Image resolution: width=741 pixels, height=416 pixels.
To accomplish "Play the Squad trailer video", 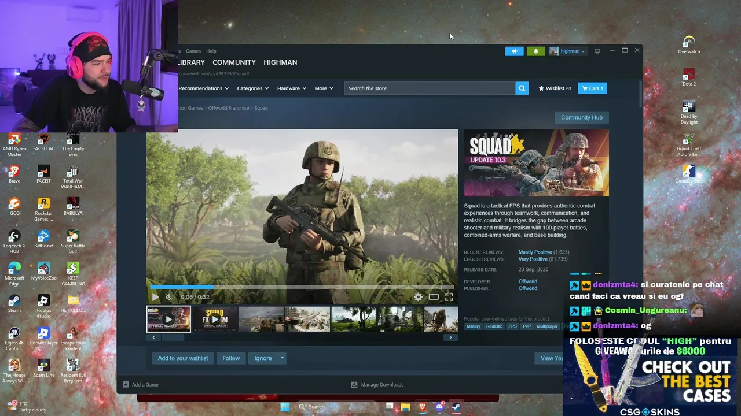I will pyautogui.click(x=155, y=297).
